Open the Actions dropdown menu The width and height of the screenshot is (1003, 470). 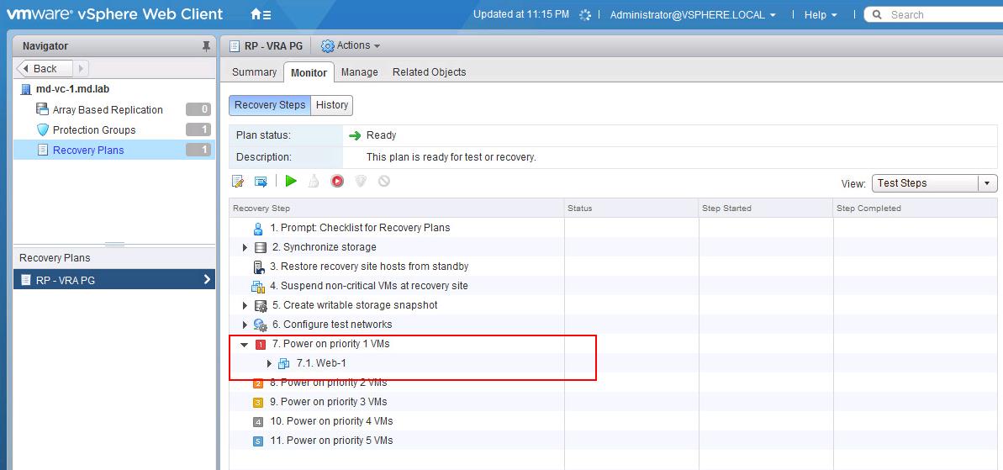coord(351,46)
